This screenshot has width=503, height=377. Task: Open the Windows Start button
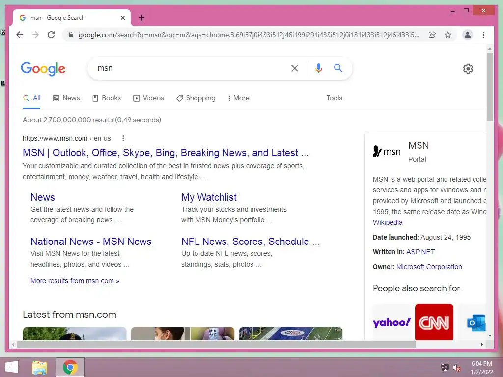coord(12,367)
